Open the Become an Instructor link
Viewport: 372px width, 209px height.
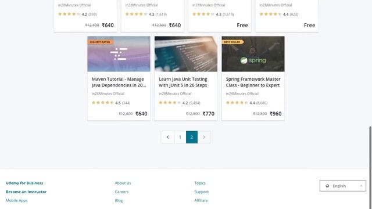pos(26,192)
